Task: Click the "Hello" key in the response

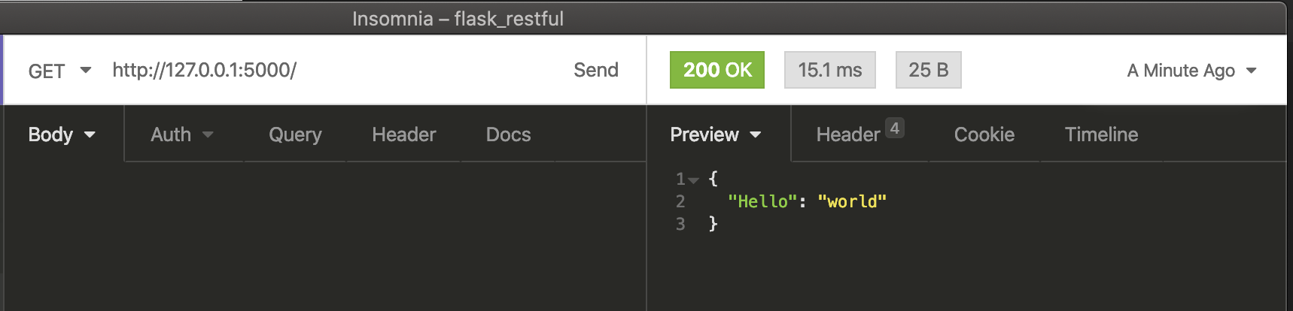Action: coord(762,201)
